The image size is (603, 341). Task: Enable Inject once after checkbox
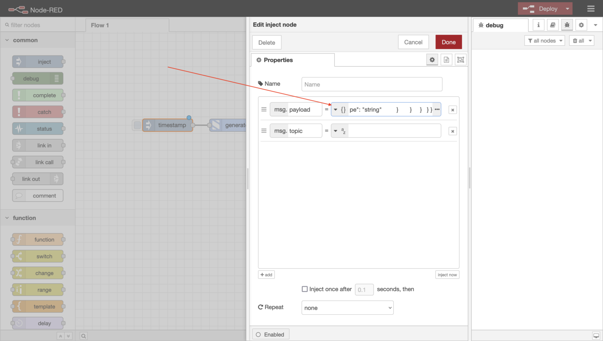click(x=305, y=289)
